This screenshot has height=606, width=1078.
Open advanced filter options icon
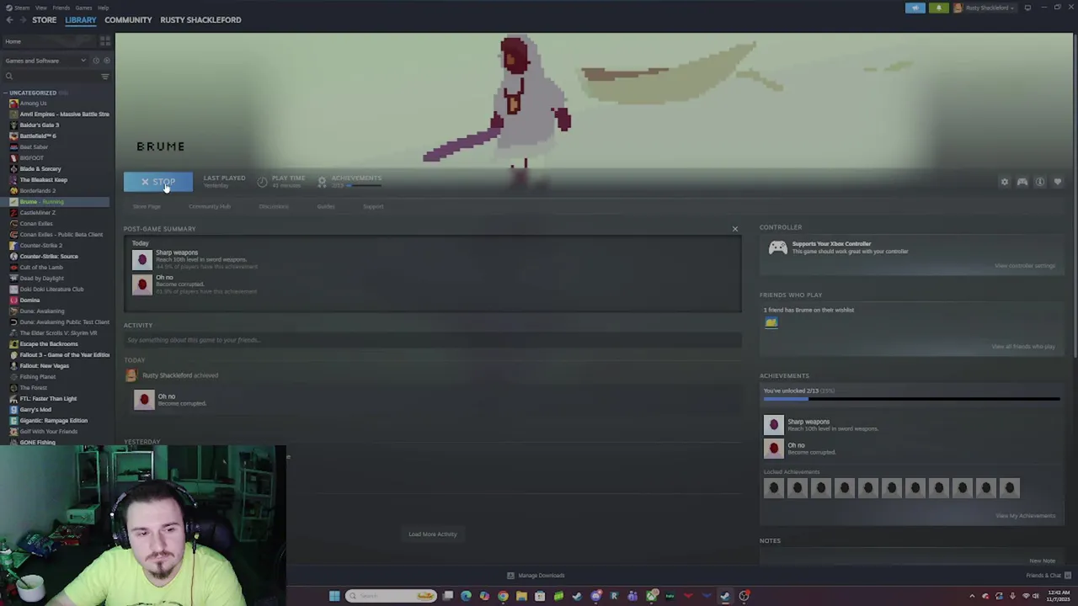(x=105, y=77)
